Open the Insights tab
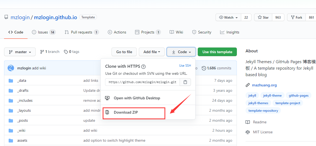 (230, 32)
